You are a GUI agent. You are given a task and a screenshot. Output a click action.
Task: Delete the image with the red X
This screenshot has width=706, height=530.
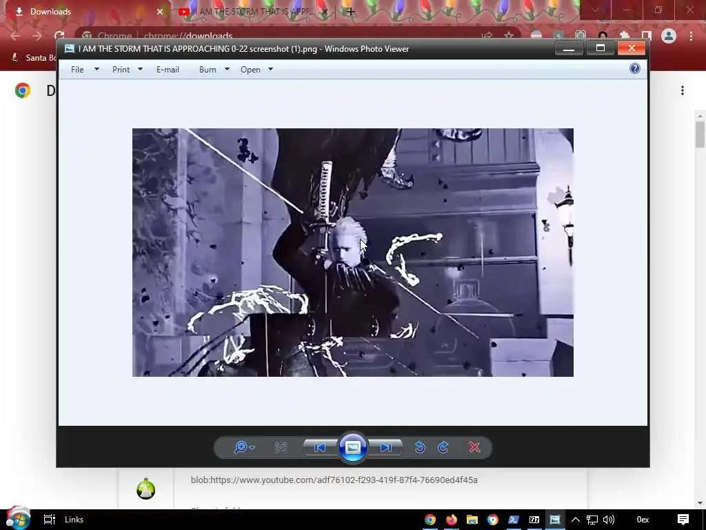point(474,447)
